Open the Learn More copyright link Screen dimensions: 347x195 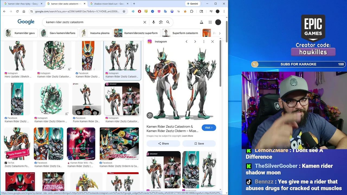(187, 136)
